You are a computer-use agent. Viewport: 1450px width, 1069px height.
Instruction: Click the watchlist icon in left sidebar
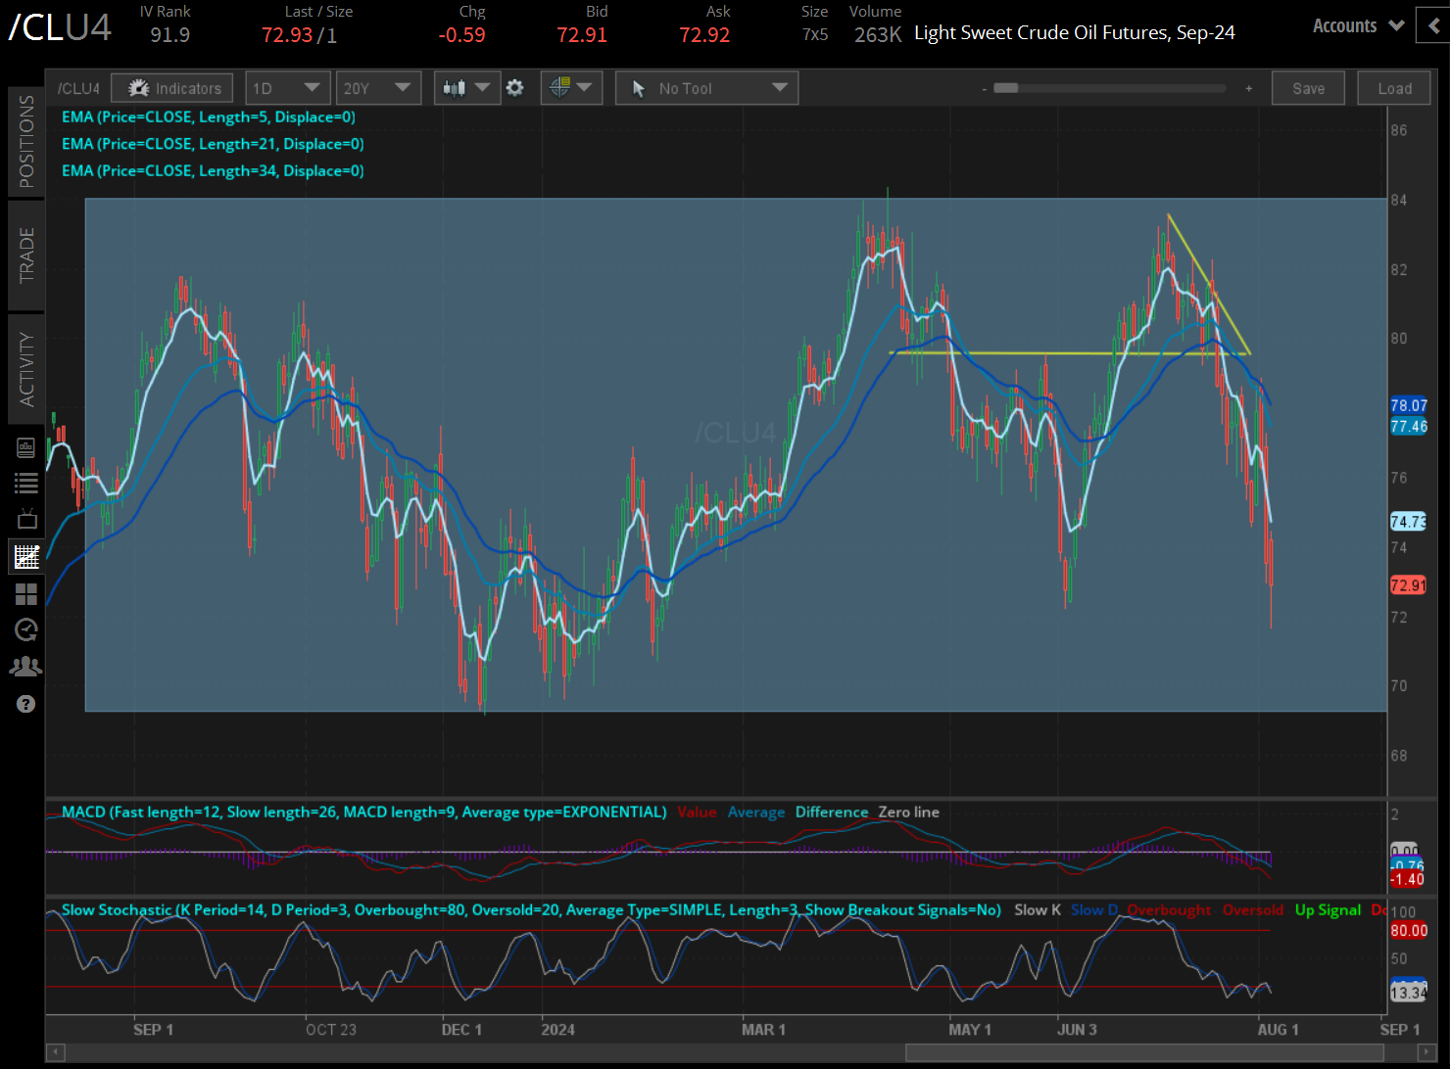(26, 483)
